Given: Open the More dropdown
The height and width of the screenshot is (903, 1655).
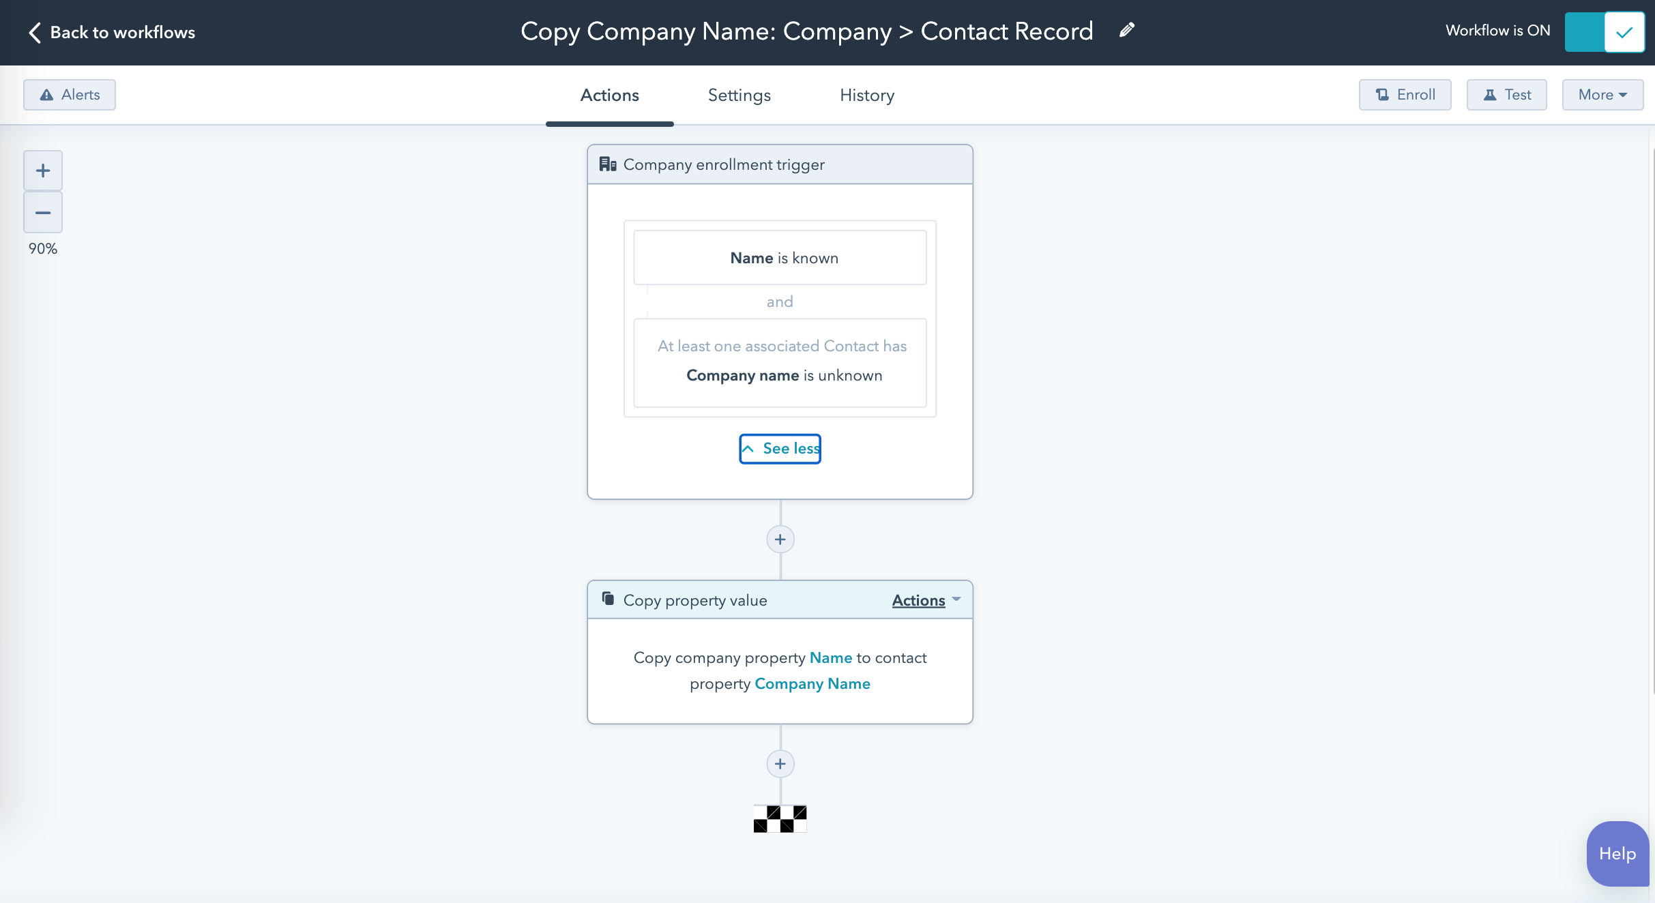Looking at the screenshot, I should pyautogui.click(x=1602, y=95).
